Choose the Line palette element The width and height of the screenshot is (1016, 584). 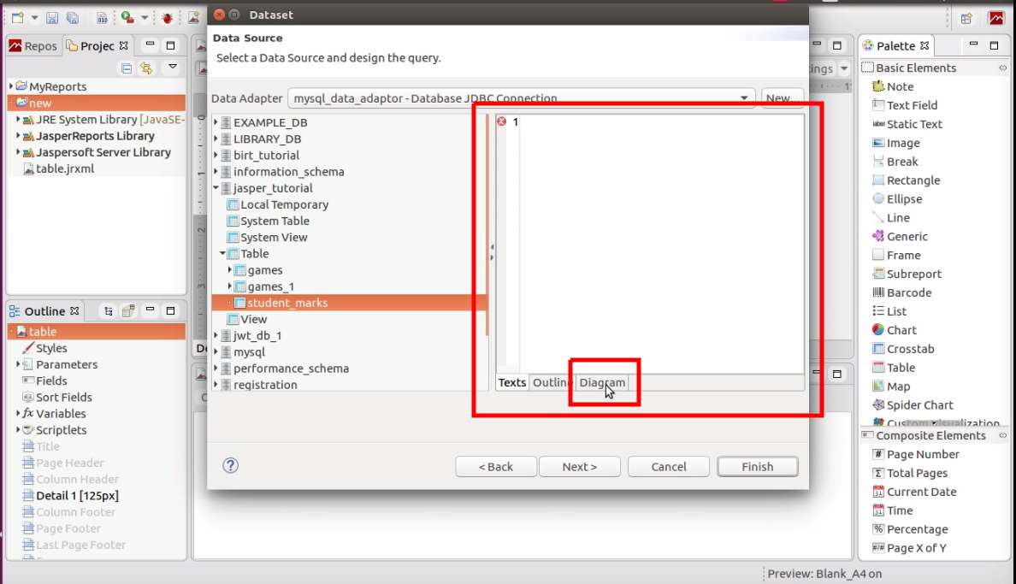[x=891, y=218]
